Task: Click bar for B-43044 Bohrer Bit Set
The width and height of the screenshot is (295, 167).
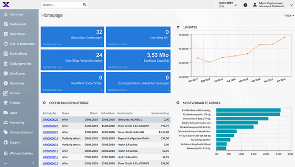Action: 249,110
